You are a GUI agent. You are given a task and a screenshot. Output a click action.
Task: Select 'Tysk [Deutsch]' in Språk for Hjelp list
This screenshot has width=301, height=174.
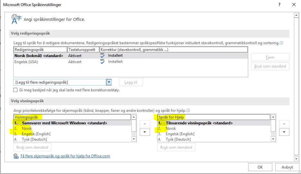click(214, 139)
